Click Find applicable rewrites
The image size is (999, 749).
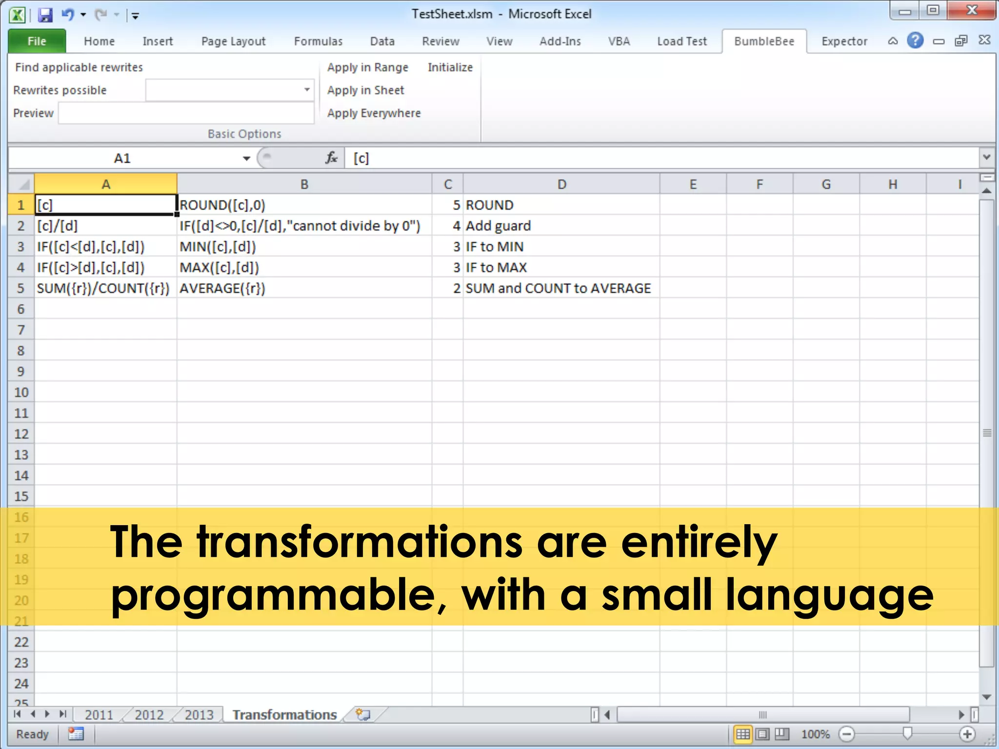click(79, 67)
